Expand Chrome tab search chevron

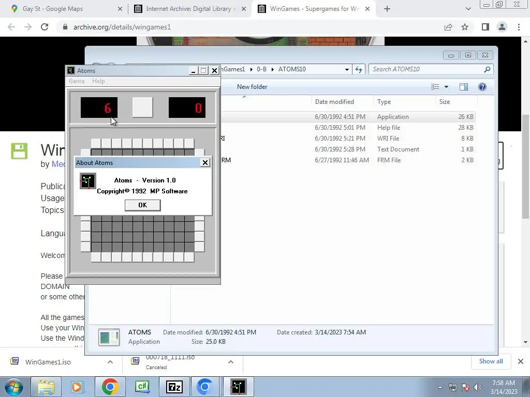[x=468, y=9]
